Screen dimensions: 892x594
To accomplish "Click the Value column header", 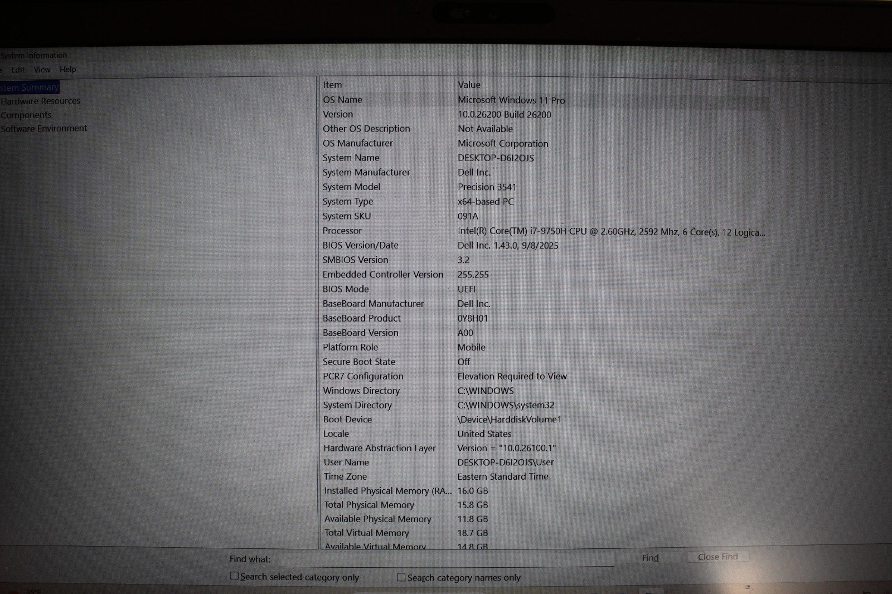I will point(469,85).
